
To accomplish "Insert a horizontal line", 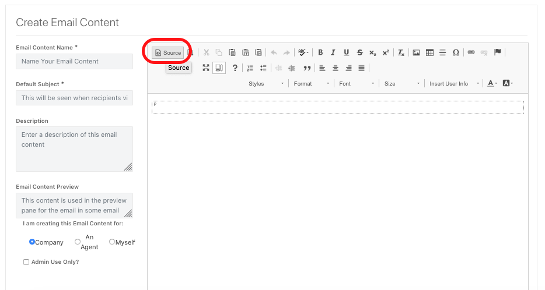I will click(442, 52).
